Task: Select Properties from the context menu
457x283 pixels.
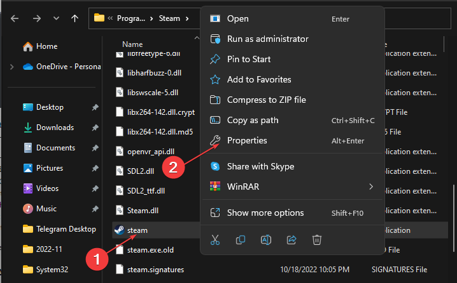Action: click(x=247, y=140)
